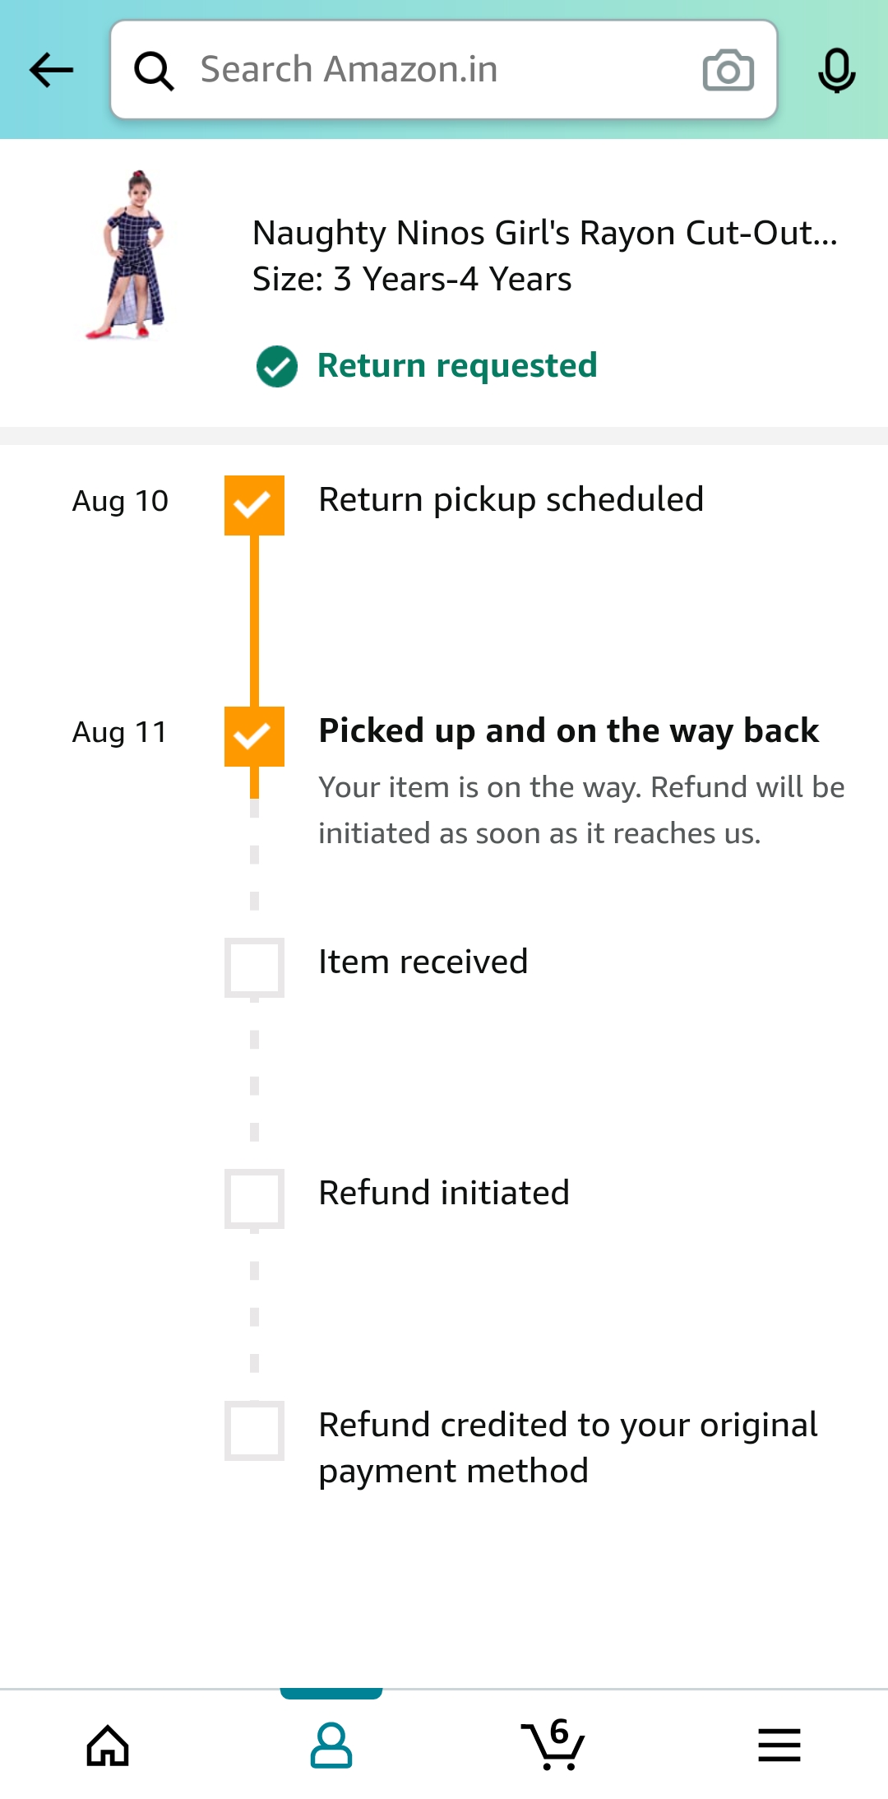
Task: Tap the Refund credited step checkbox
Action: (x=254, y=1430)
